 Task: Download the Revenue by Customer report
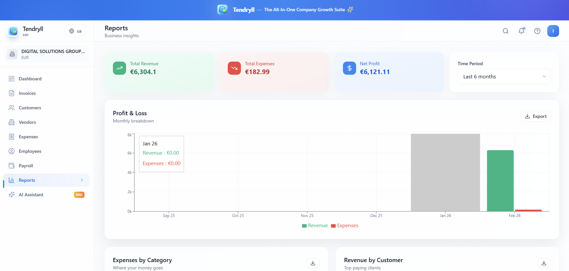click(544, 263)
